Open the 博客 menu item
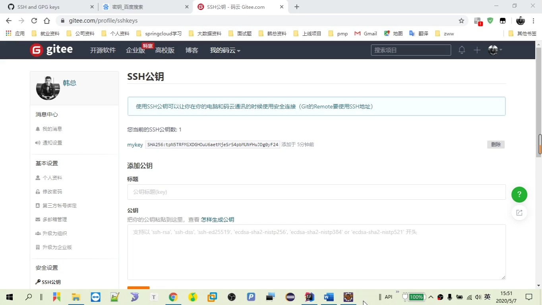Image resolution: width=542 pixels, height=305 pixels. tap(192, 50)
